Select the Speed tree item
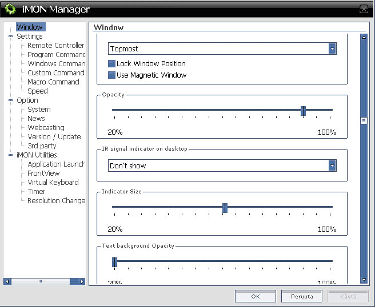 38,91
